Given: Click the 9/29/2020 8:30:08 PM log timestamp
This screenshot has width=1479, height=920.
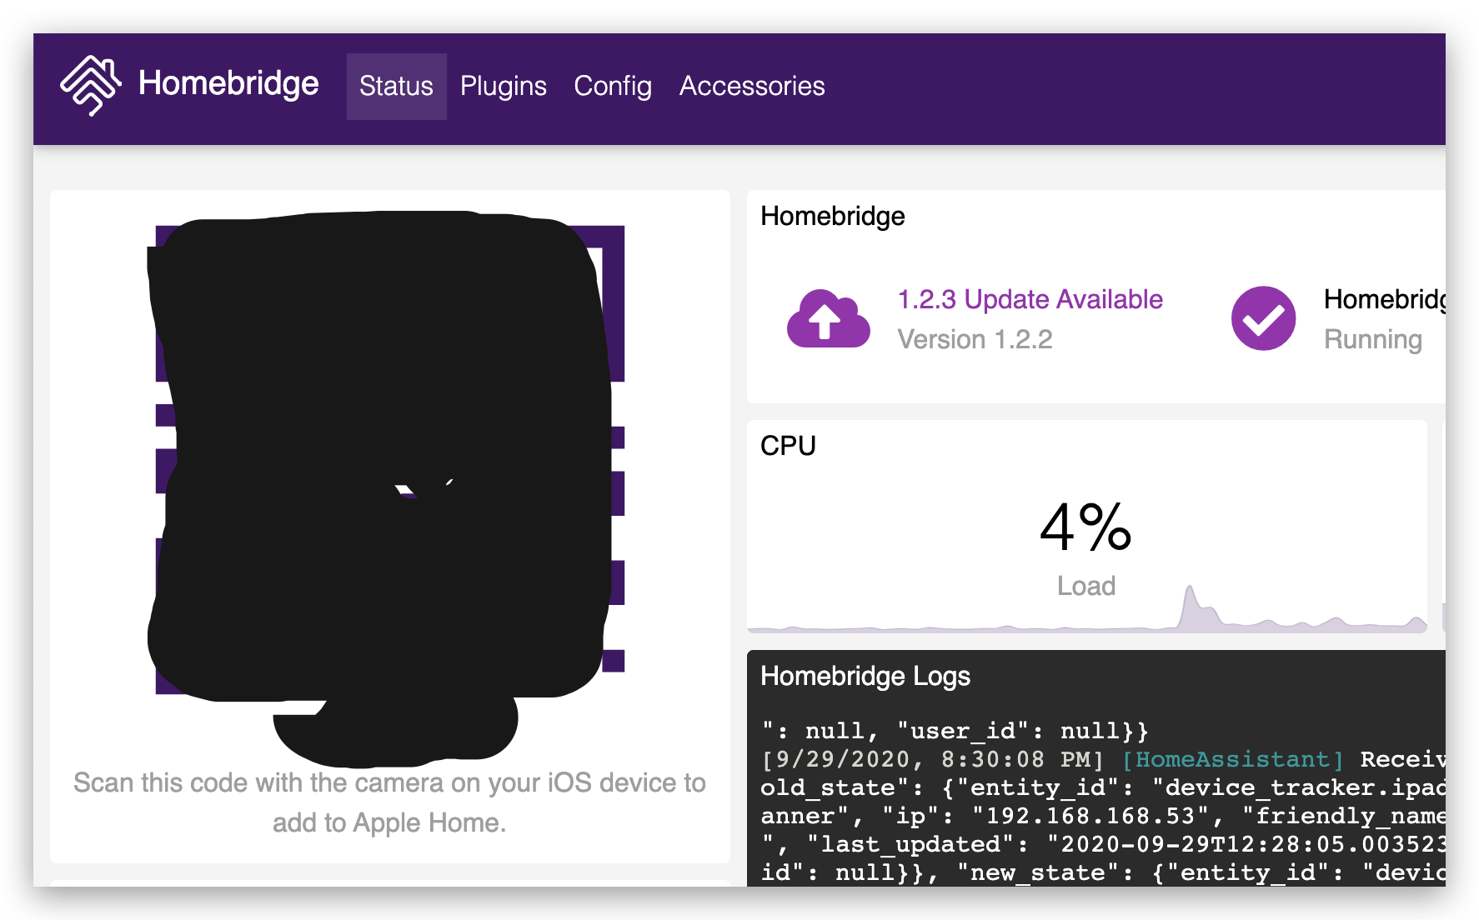Looking at the screenshot, I should click(932, 759).
